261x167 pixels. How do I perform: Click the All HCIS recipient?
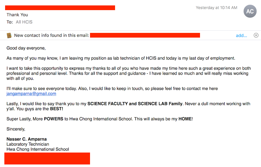click(x=24, y=22)
